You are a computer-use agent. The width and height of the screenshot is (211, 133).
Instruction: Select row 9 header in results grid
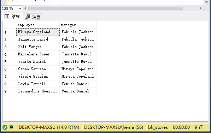[10, 91]
